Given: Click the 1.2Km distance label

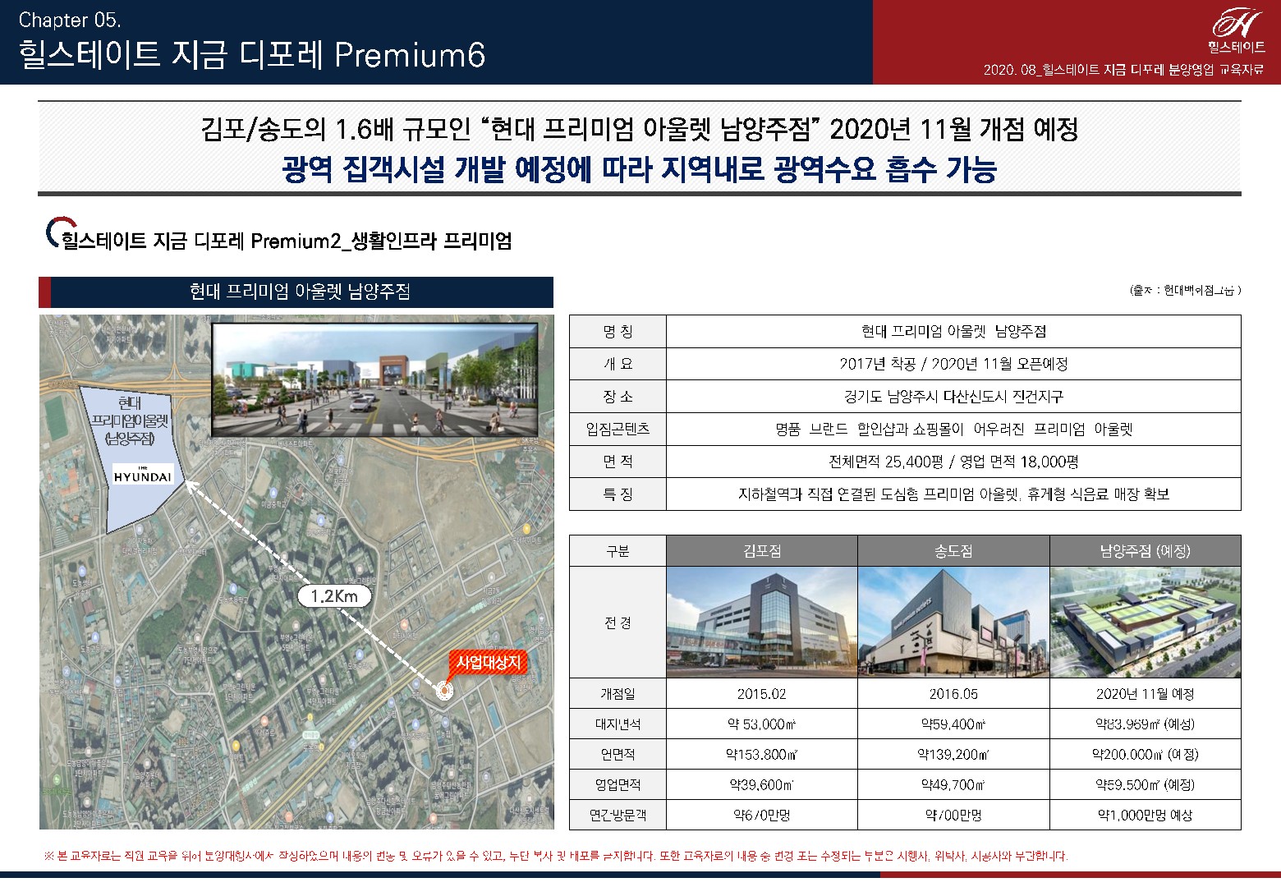Looking at the screenshot, I should pyautogui.click(x=334, y=595).
